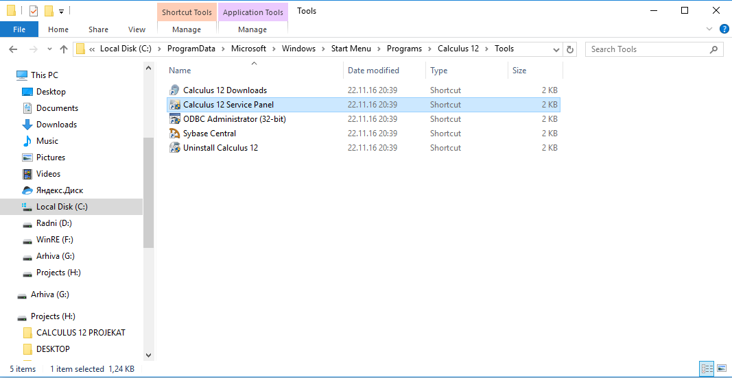Click the Sybase Central shortcut icon
The height and width of the screenshot is (378, 732).
click(x=174, y=134)
